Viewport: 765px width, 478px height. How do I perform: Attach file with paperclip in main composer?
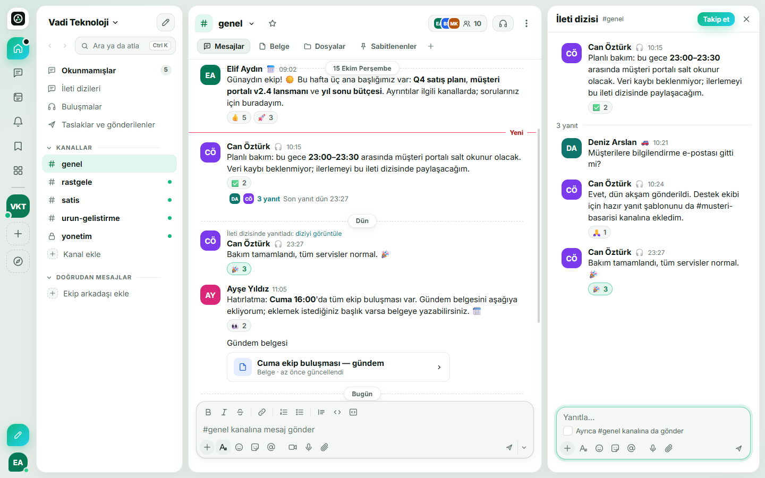pyautogui.click(x=325, y=447)
